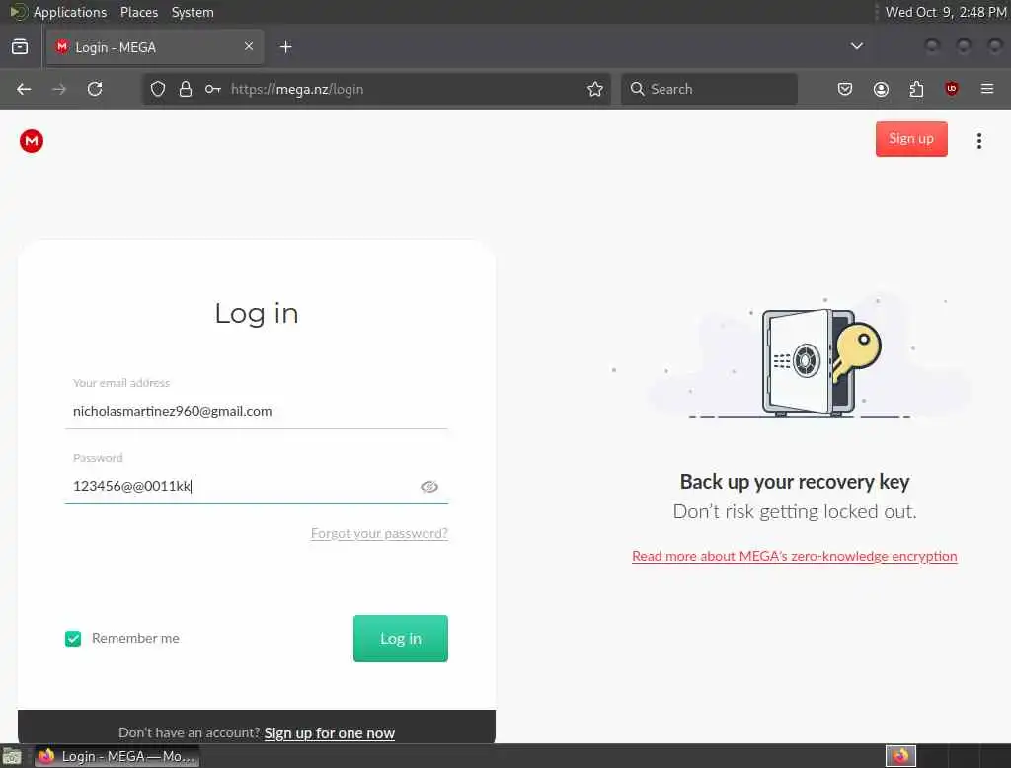
Task: Open a new tab with plus button
Action: [x=285, y=47]
